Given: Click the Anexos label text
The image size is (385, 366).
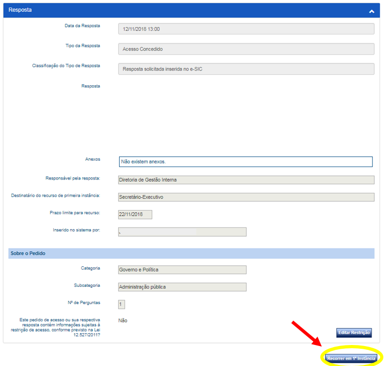Looking at the screenshot, I should 92,160.
